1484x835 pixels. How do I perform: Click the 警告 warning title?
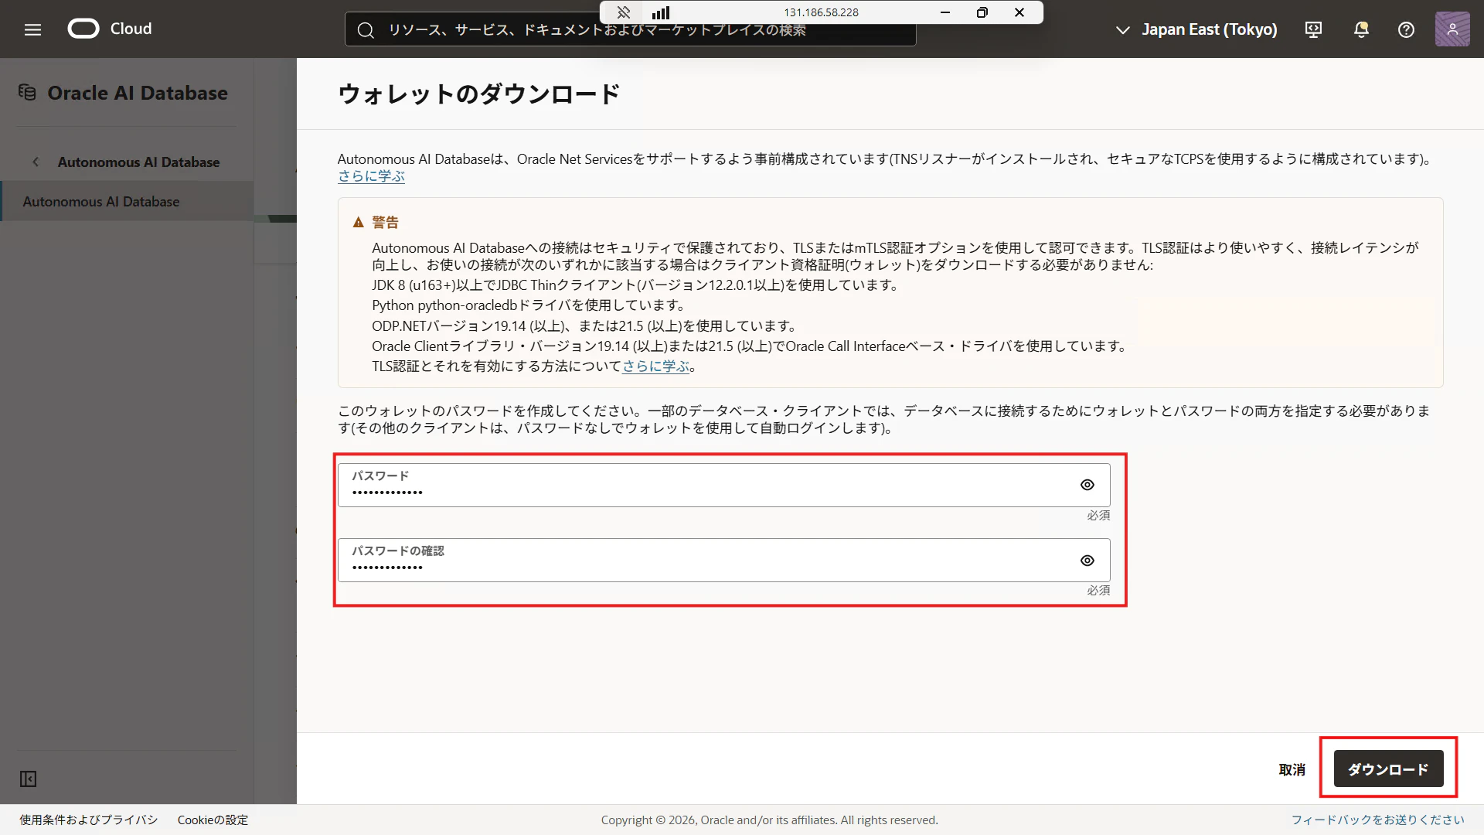pyautogui.click(x=385, y=223)
